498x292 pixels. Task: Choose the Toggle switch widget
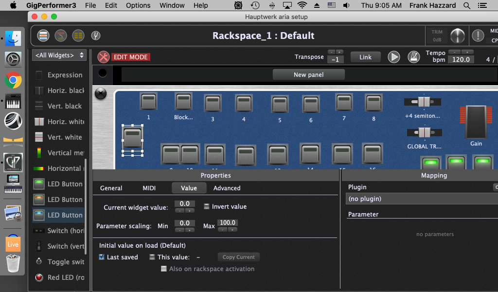coord(59,262)
